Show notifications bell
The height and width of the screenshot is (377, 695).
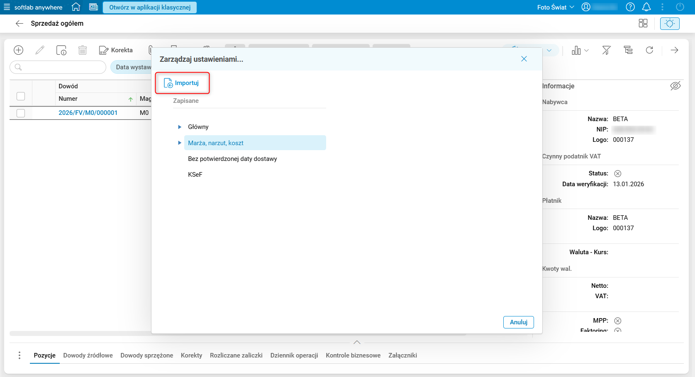point(646,7)
